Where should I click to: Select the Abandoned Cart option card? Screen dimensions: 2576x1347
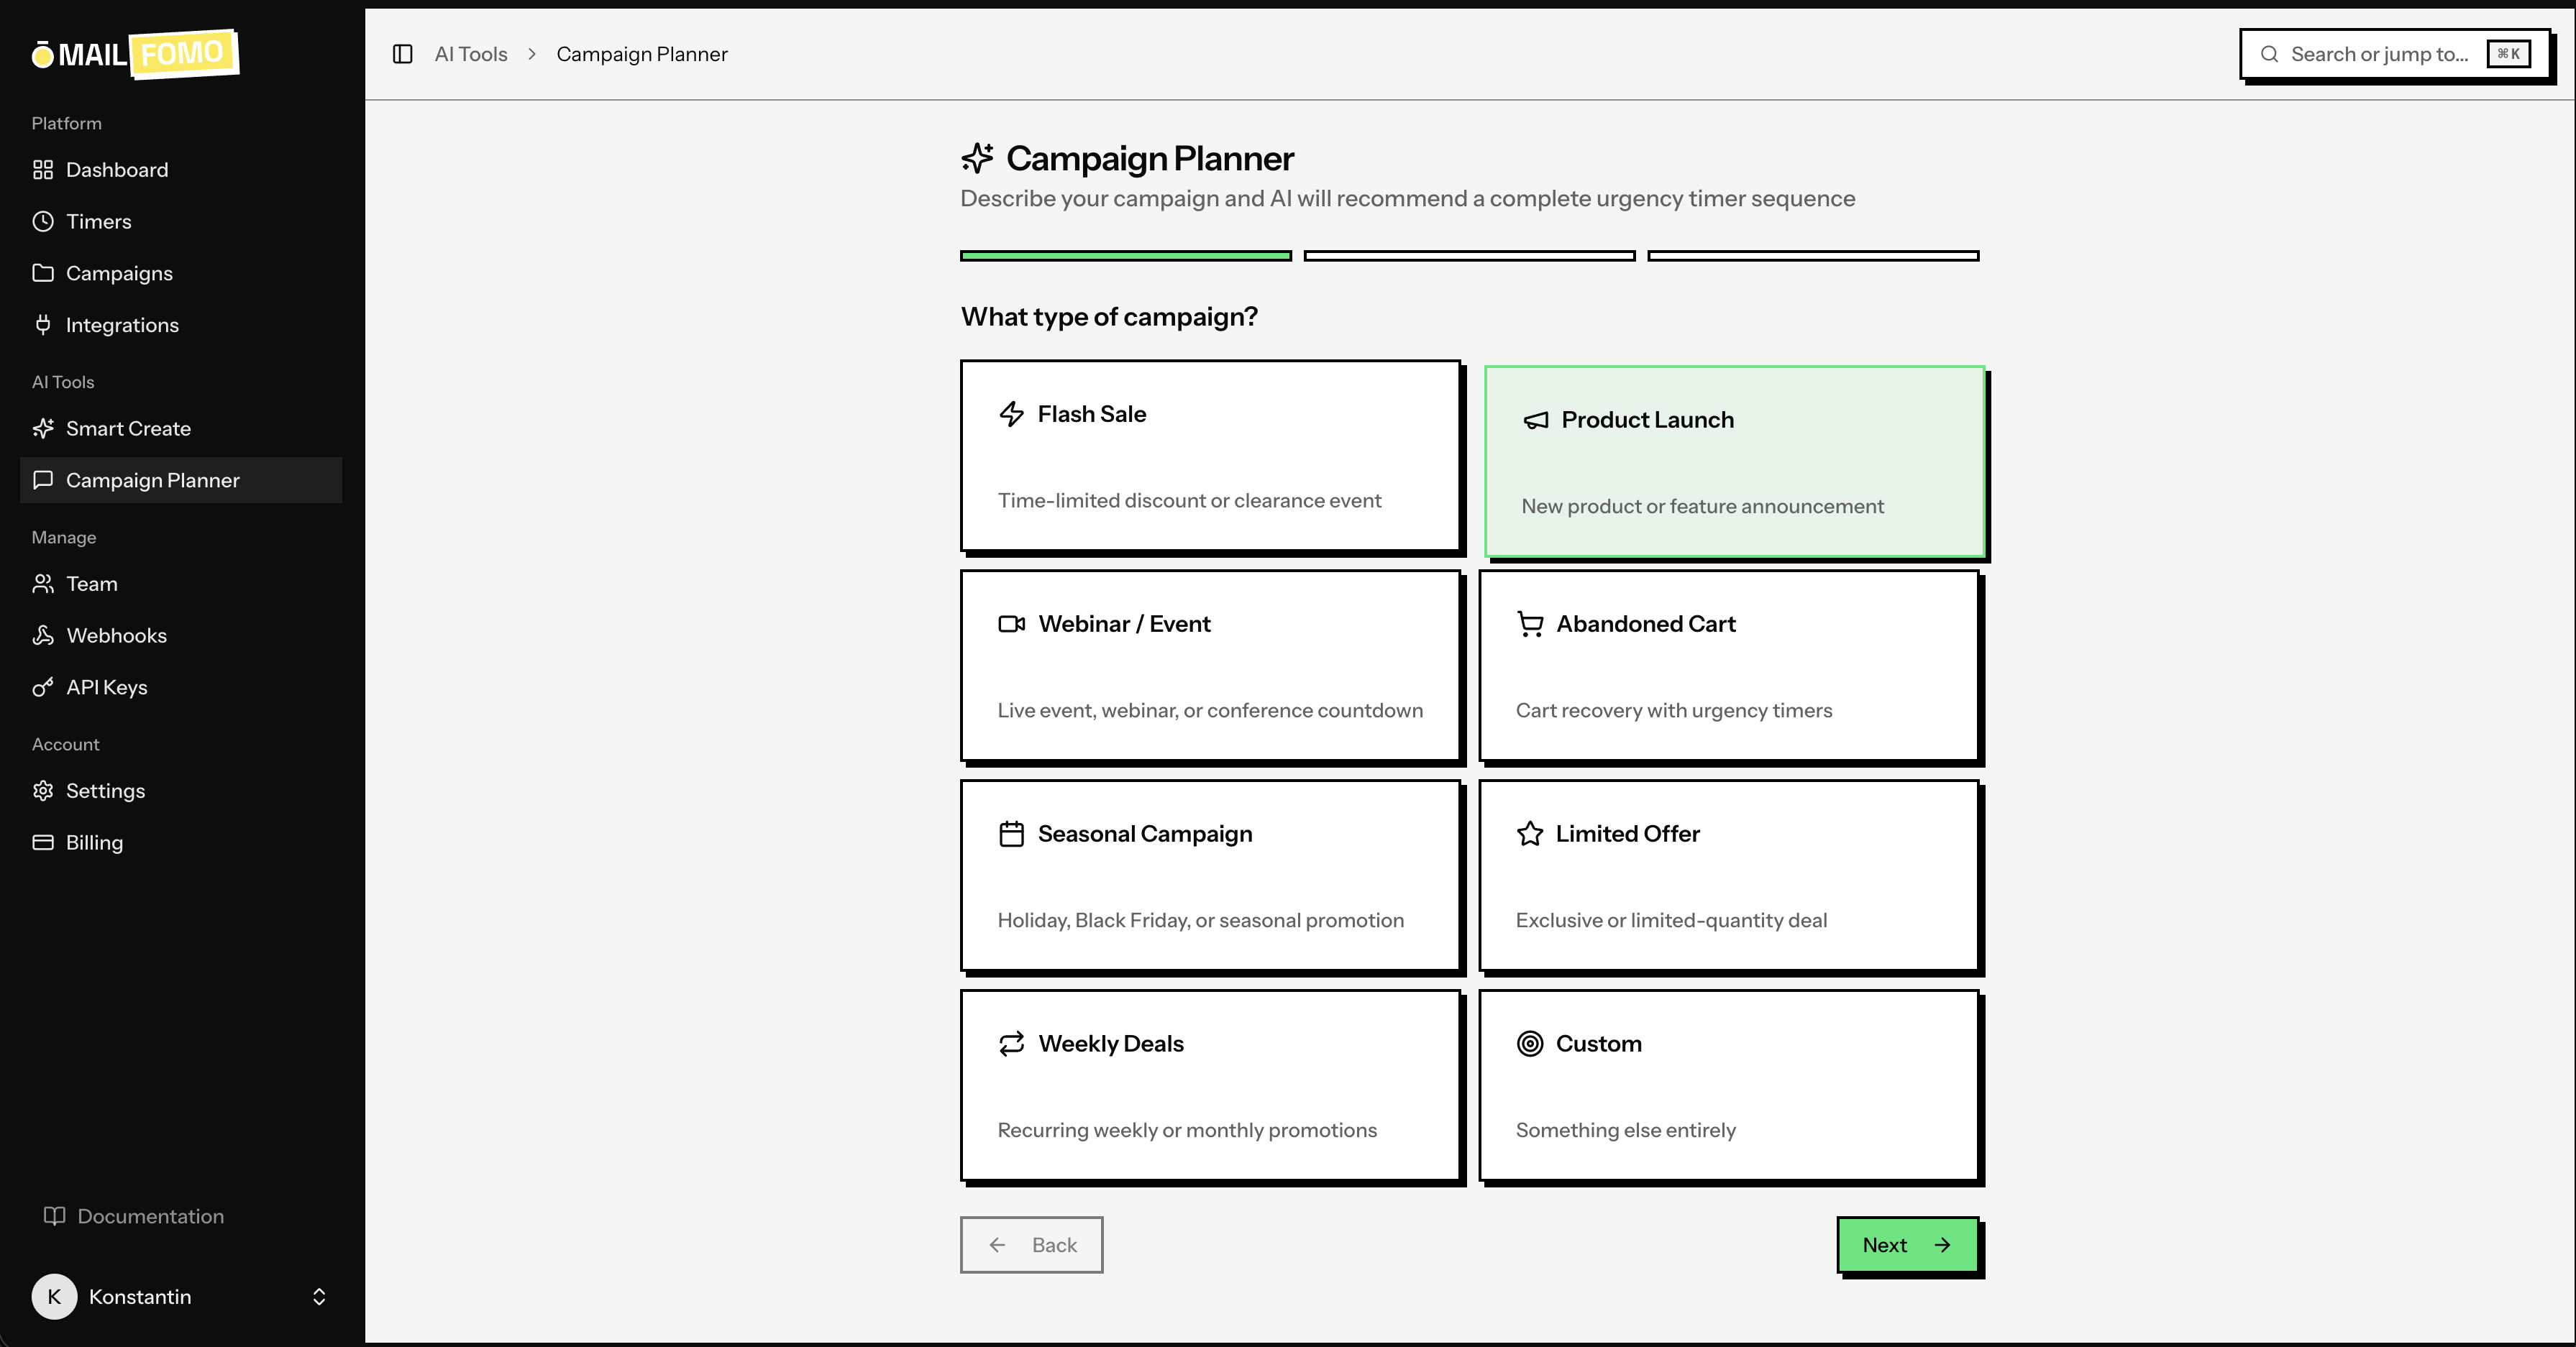coord(1728,666)
